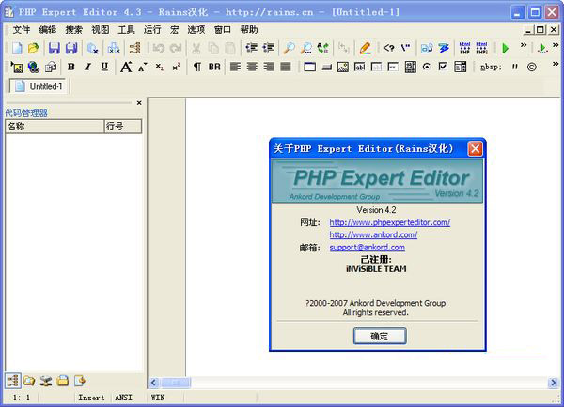Select the Untitled-1 document tab
564x407 pixels.
(x=39, y=86)
